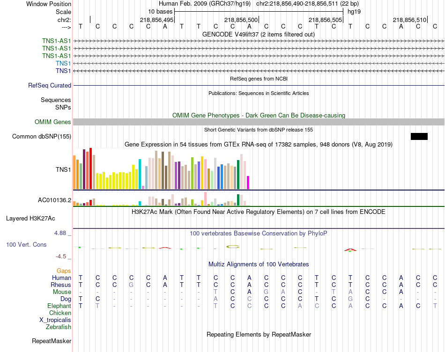Click the large C PhyloP conservation logo
The image size is (445, 352).
pos(233,247)
